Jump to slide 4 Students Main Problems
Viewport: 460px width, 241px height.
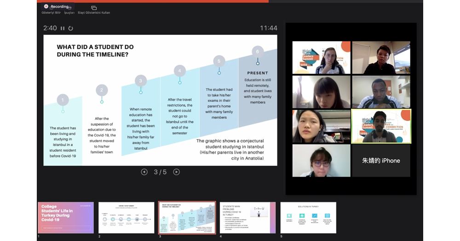click(247, 217)
